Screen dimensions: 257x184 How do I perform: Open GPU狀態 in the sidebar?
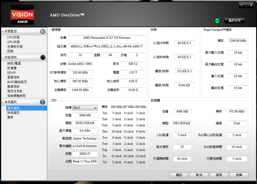(x=13, y=42)
